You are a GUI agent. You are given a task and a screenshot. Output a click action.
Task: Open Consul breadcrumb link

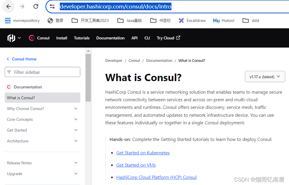tap(134, 61)
